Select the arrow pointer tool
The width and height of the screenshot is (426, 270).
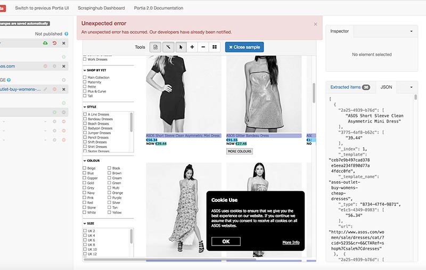(x=181, y=47)
